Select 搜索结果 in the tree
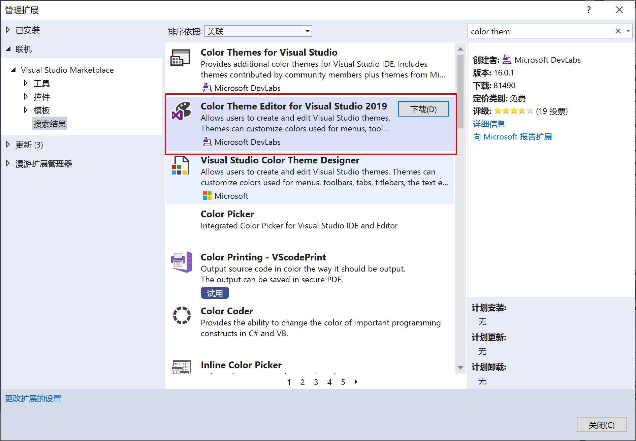This screenshot has height=441, width=636. 50,124
